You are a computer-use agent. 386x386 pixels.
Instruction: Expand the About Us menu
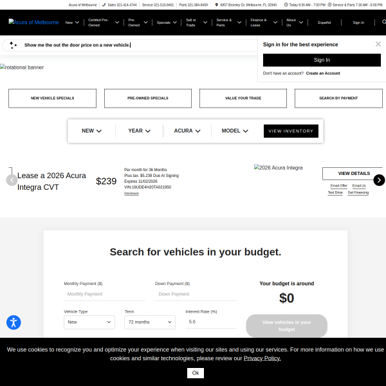coord(295,23)
